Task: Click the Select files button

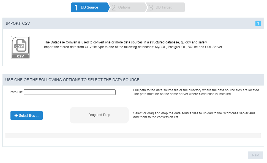Action: [27, 115]
